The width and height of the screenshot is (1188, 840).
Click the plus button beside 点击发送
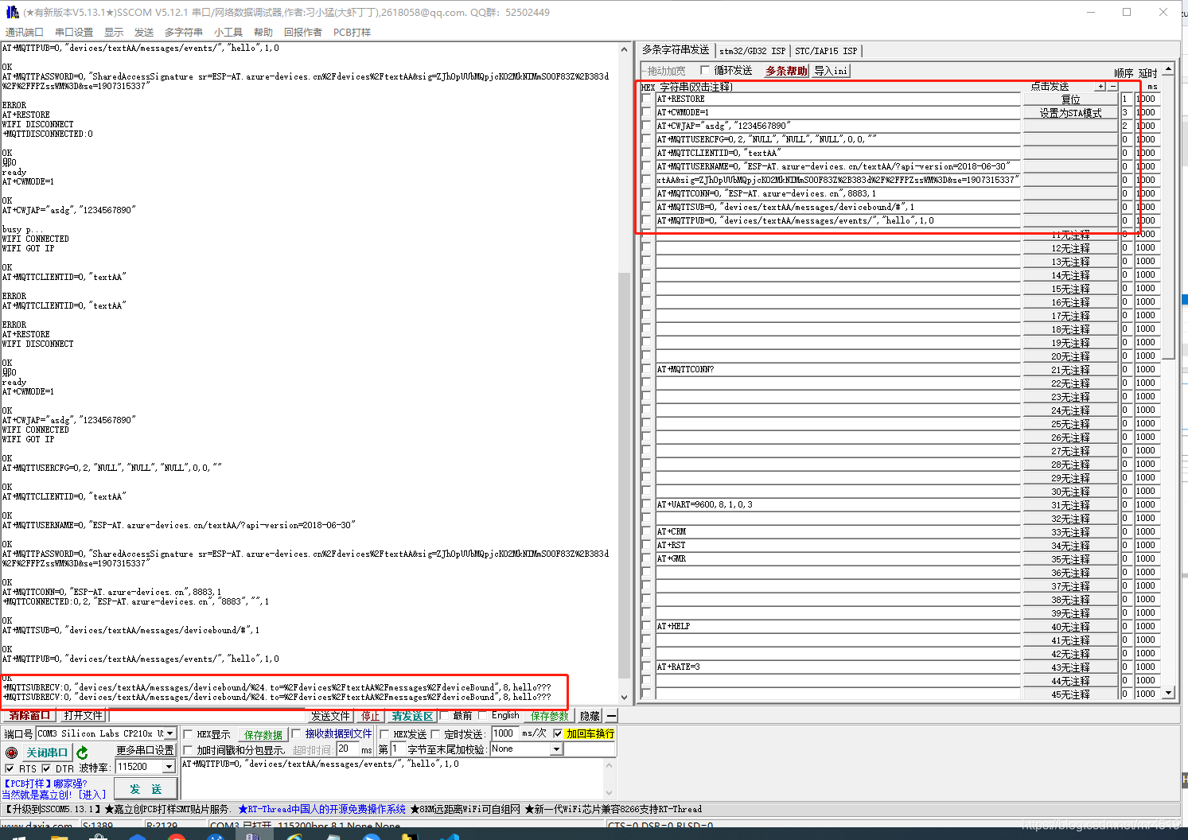[x=1100, y=87]
